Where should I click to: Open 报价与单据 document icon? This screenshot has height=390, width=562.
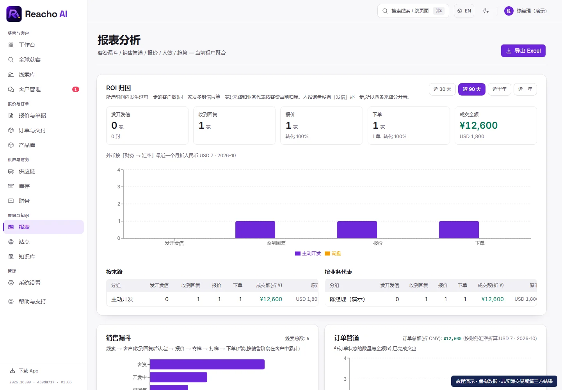(x=11, y=115)
